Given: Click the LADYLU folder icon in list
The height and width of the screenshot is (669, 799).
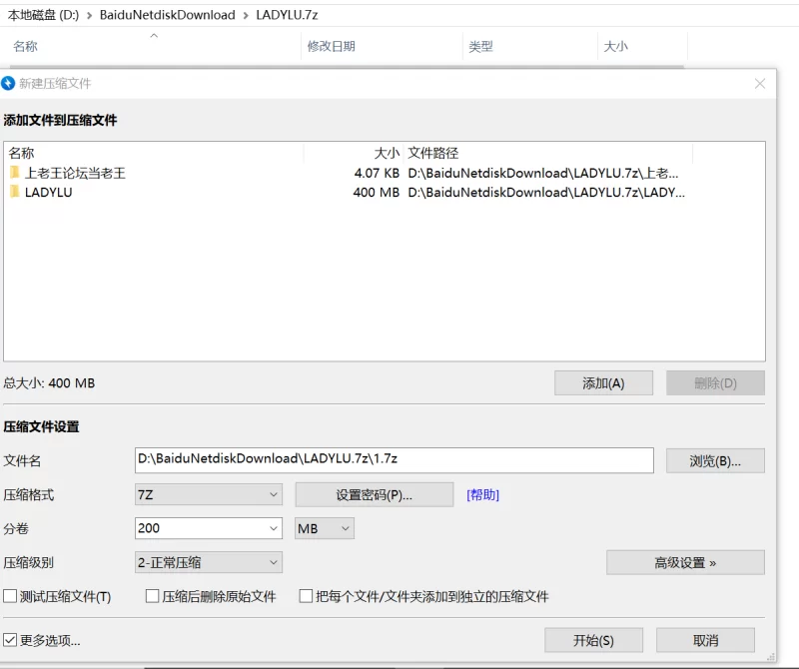Looking at the screenshot, I should [x=15, y=192].
